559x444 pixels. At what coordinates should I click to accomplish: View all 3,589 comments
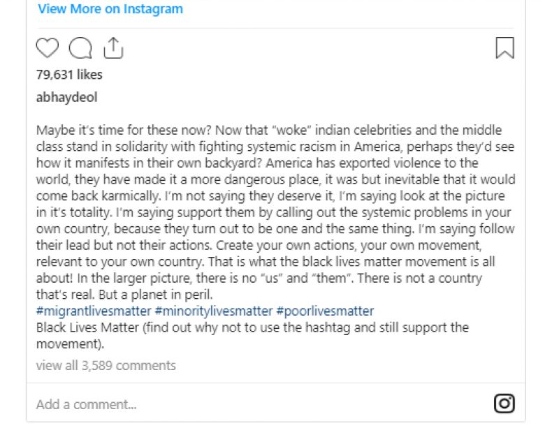click(106, 365)
